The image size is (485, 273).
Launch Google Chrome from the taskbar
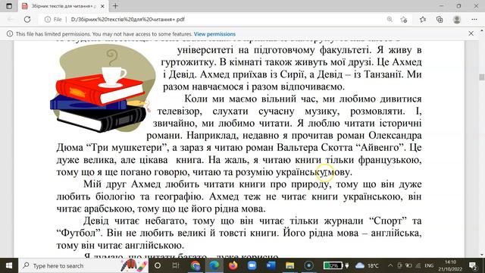[196, 265]
